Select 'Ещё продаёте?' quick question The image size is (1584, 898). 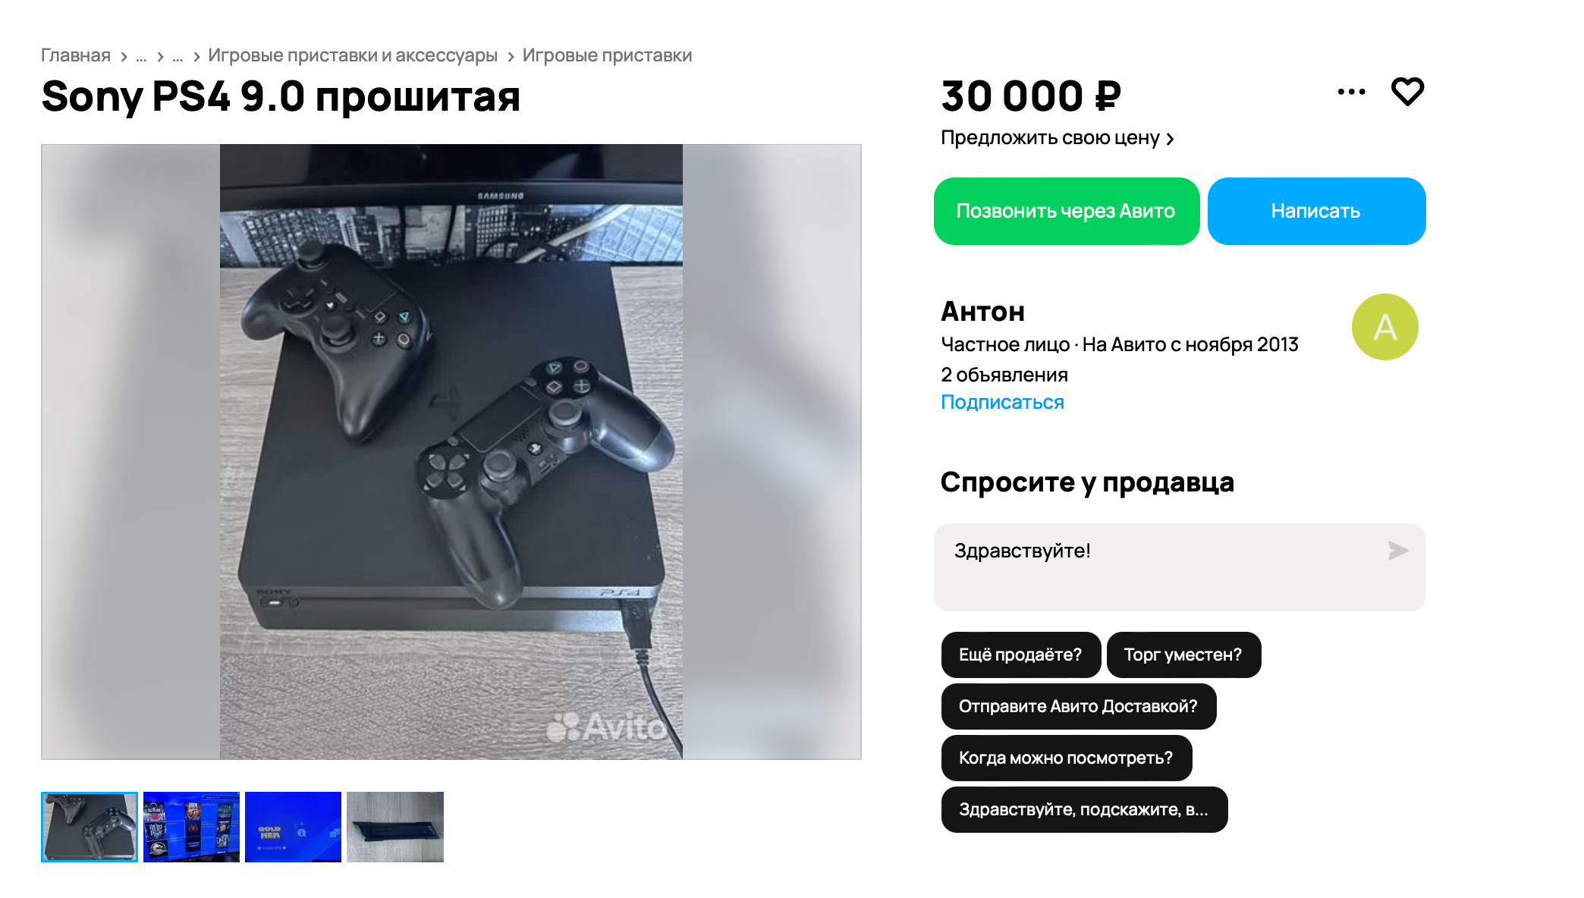[x=1020, y=655]
